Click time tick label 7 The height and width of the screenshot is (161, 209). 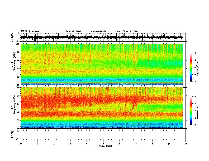point(136,144)
